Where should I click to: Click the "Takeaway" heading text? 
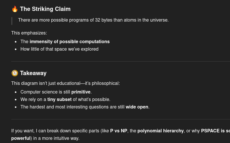click(x=33, y=73)
